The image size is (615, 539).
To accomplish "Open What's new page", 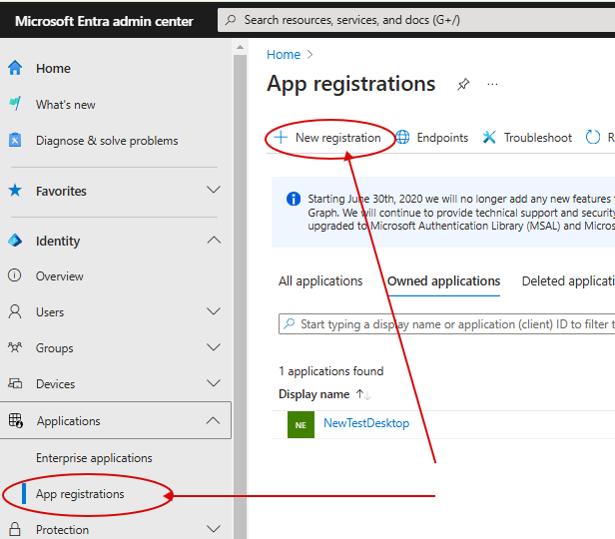I will (66, 104).
